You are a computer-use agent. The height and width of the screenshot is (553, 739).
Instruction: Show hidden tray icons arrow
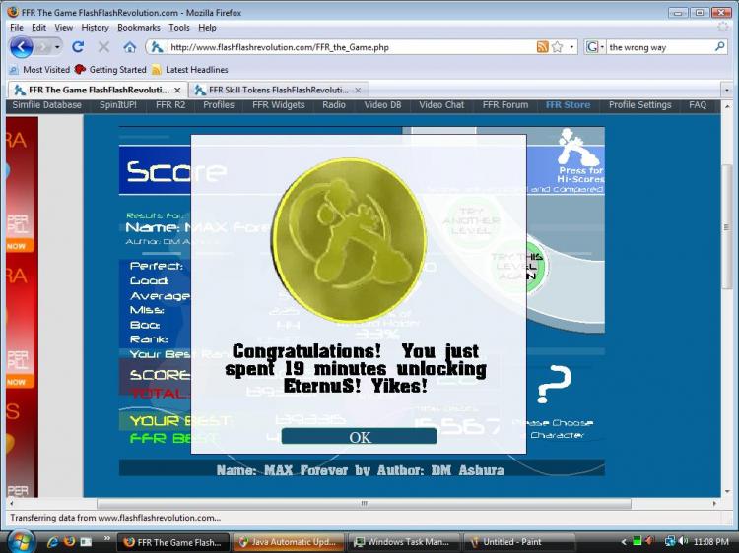click(624, 542)
